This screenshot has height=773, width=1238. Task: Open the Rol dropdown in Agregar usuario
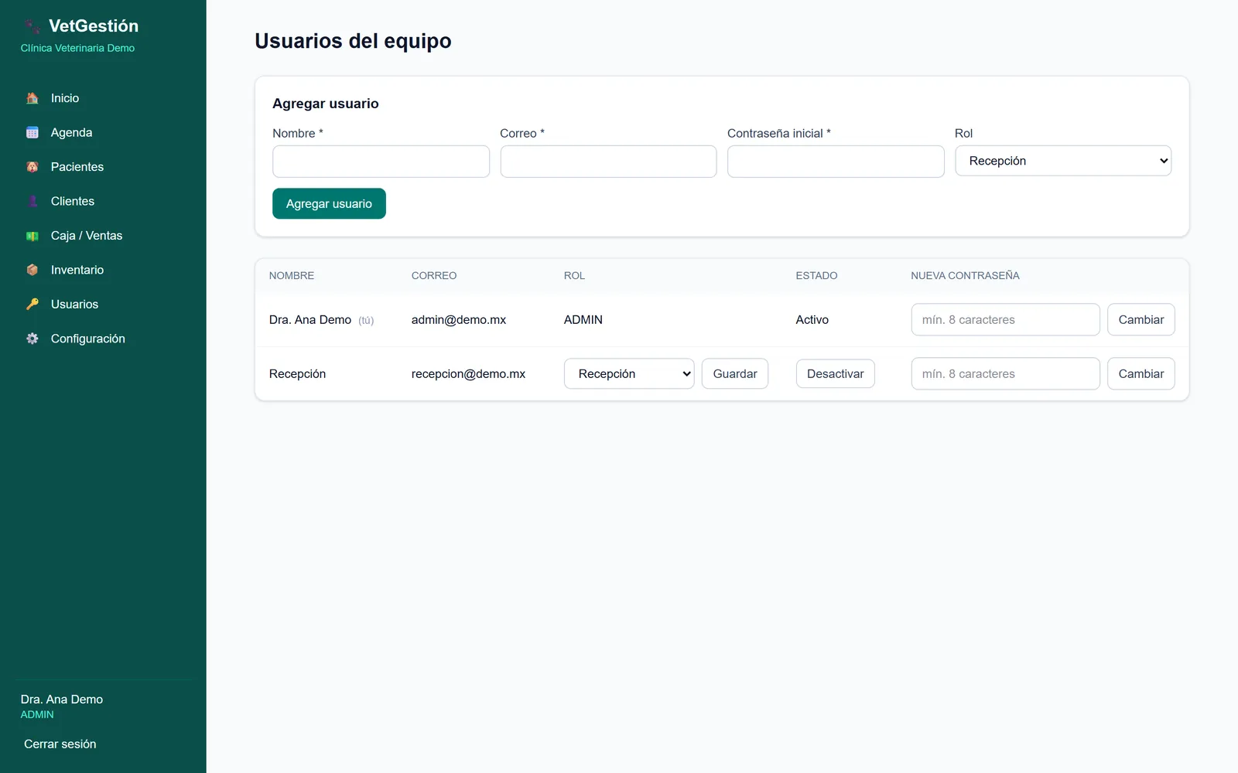point(1063,161)
